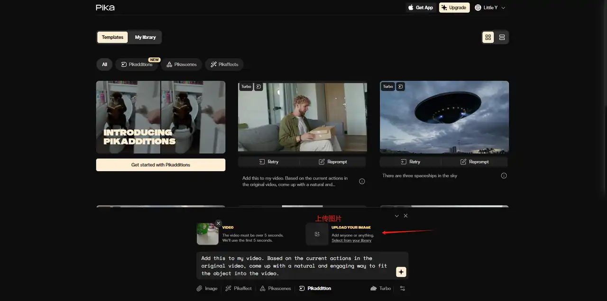Collapse the prompt panel with the chevron
The width and height of the screenshot is (607, 301).
click(x=397, y=216)
